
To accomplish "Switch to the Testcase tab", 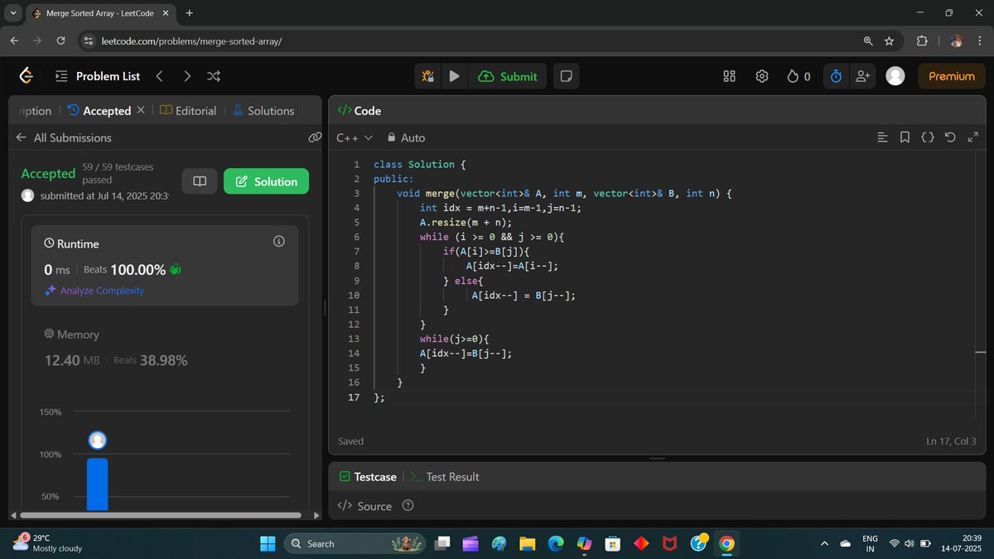I will (x=368, y=477).
